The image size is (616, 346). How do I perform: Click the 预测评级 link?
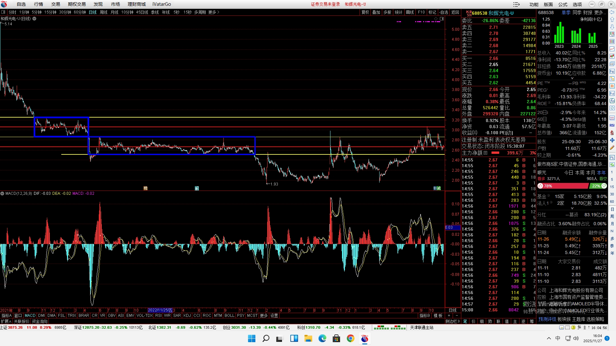[547, 319]
